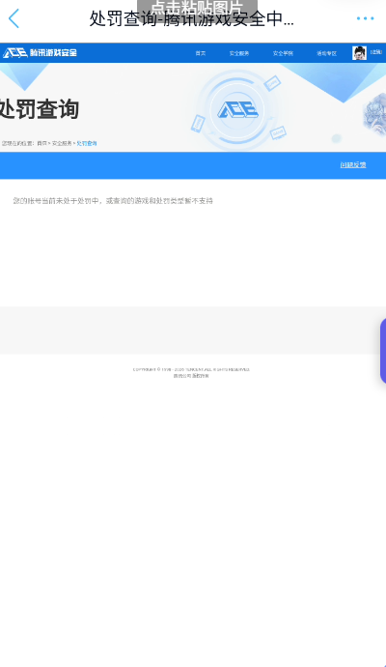
Task: Click the page title 处罚查询-腾讯游戏安全中
Action: pyautogui.click(x=191, y=18)
